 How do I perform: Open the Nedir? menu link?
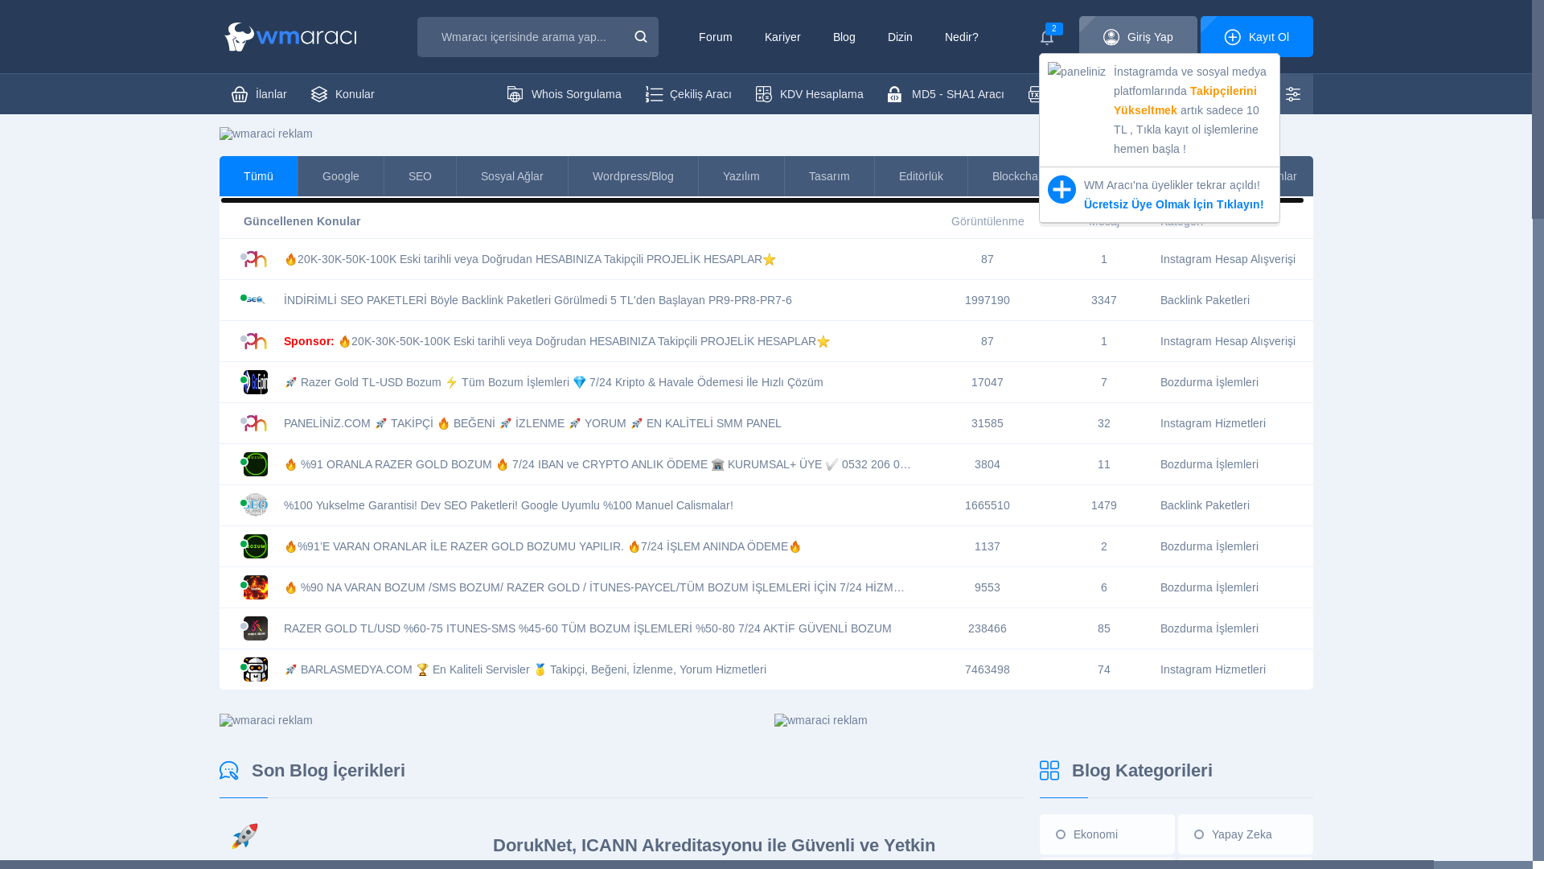point(962,37)
